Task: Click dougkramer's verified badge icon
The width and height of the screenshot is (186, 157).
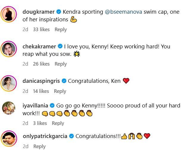Action: pos(59,12)
